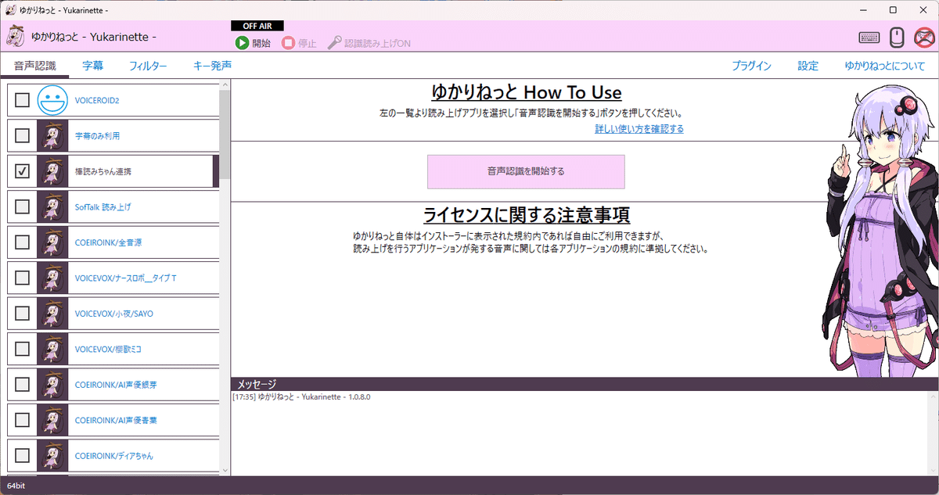Select the VOICEROID2 list entry text
Screen dimensions: 939x495
click(x=97, y=101)
